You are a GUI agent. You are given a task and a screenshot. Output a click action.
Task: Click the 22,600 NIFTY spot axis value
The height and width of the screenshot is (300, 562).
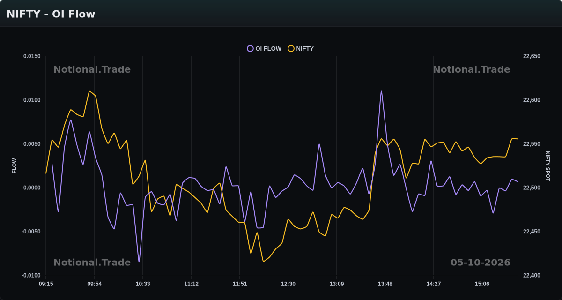(x=532, y=100)
